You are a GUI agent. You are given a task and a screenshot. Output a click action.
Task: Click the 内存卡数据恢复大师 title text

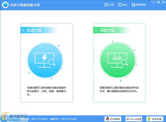pos(25,5)
